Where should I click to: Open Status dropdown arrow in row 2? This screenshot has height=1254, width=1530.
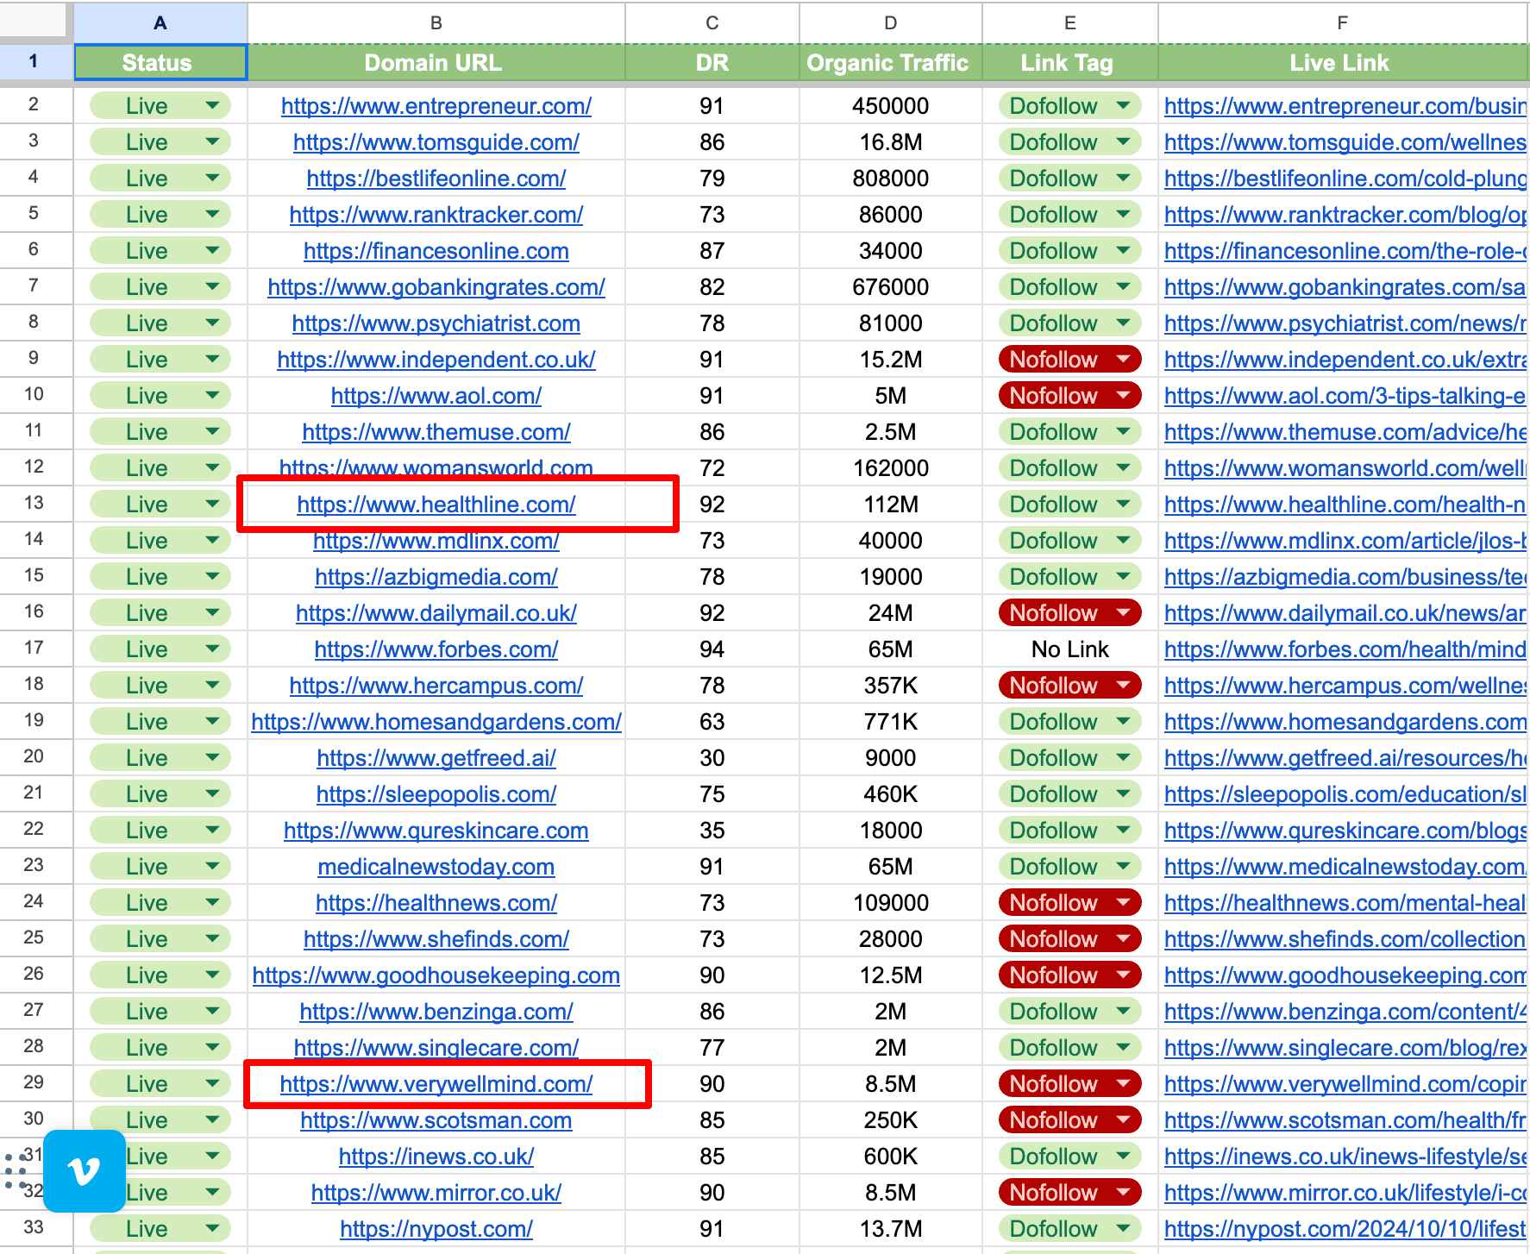[212, 106]
